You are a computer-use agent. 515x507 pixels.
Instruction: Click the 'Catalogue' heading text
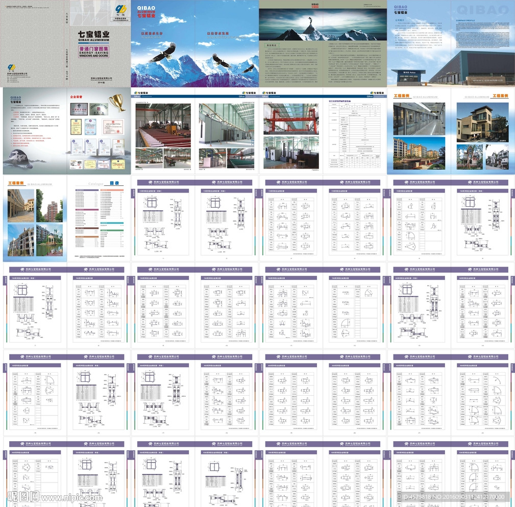point(95,184)
